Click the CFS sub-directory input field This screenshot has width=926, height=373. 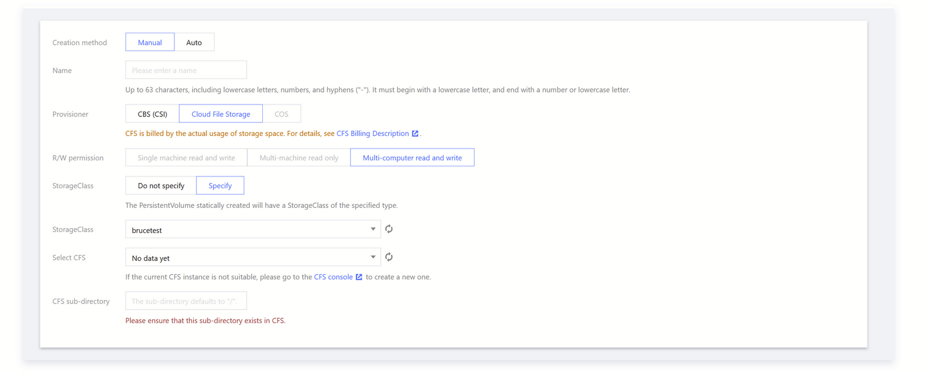186,301
